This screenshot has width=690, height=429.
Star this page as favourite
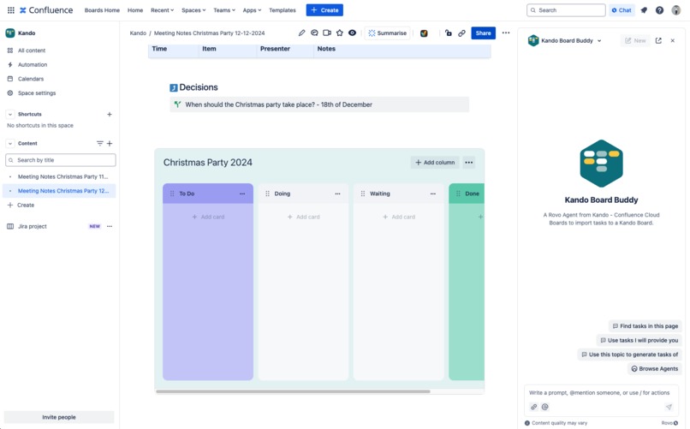click(340, 33)
